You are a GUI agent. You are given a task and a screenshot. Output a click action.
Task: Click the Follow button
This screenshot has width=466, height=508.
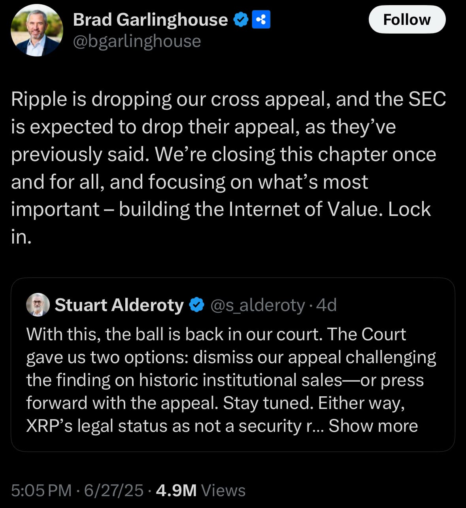click(407, 19)
